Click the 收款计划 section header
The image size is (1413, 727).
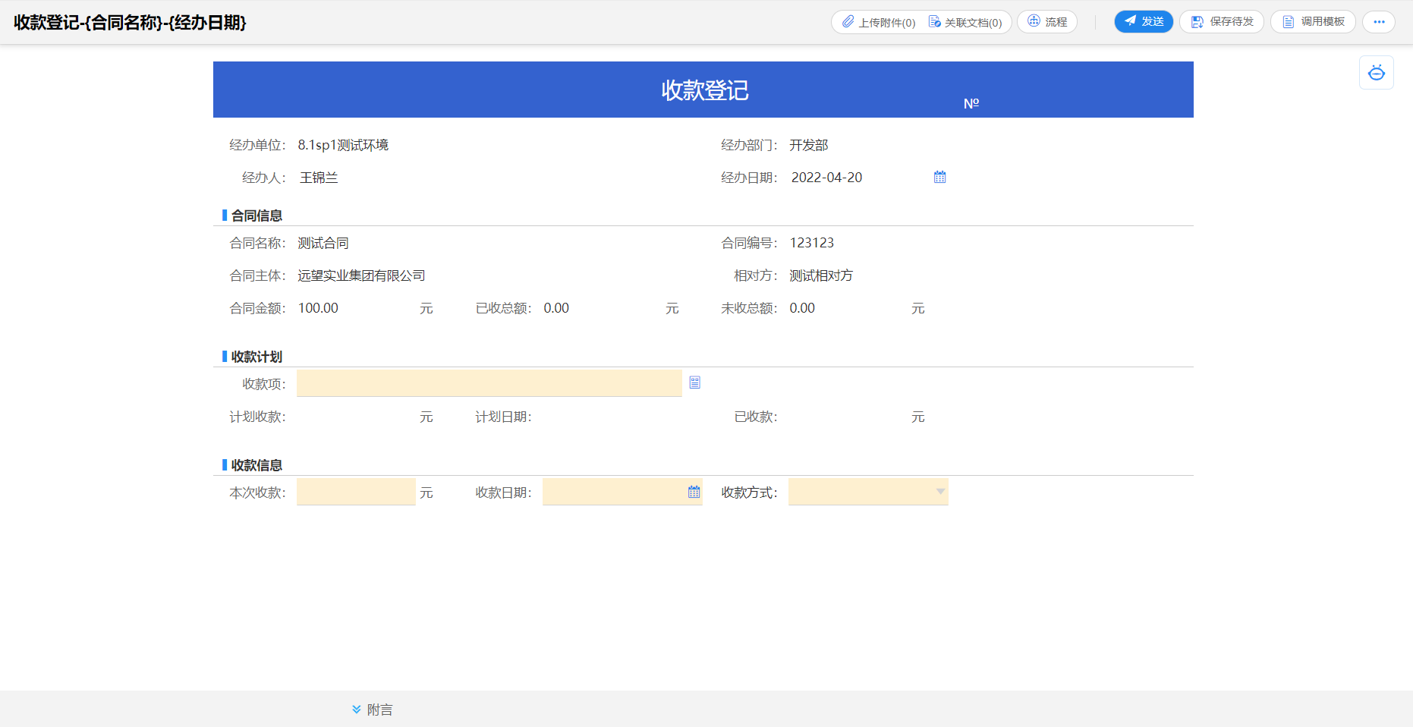pos(256,357)
